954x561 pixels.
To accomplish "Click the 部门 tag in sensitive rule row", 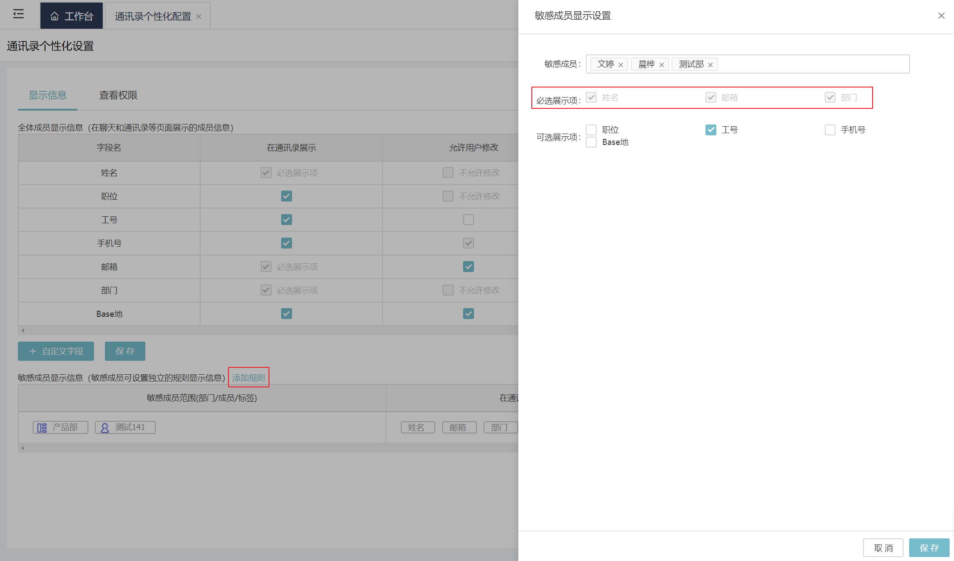I will tap(501, 428).
